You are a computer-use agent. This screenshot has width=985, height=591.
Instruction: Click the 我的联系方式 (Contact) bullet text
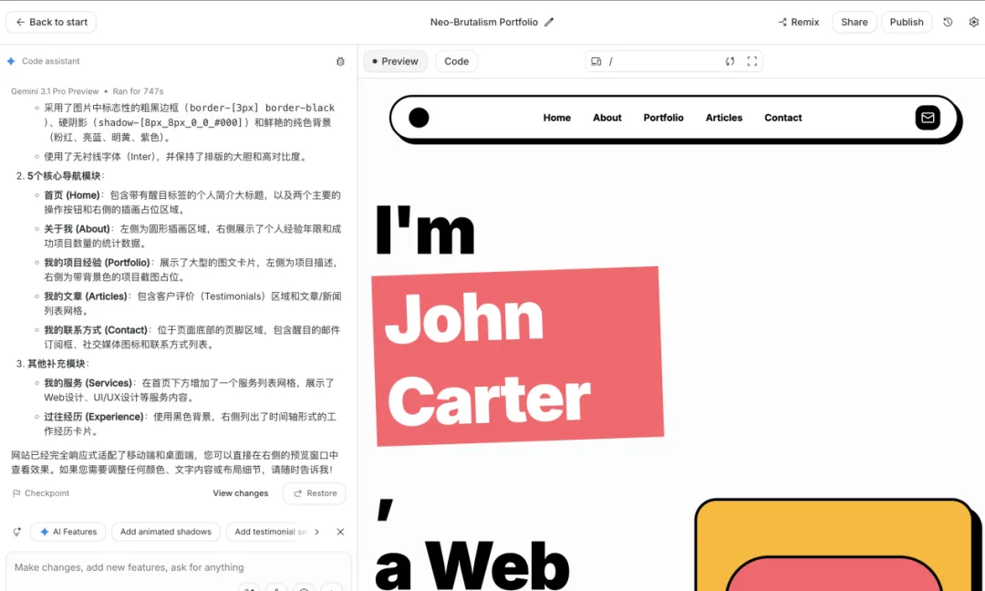pyautogui.click(x=192, y=337)
